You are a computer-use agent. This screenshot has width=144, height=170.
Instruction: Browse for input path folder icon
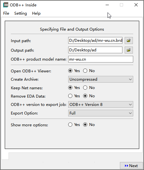point(129,41)
